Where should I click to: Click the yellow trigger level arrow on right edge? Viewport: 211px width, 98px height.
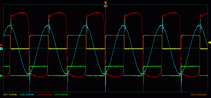point(209,42)
